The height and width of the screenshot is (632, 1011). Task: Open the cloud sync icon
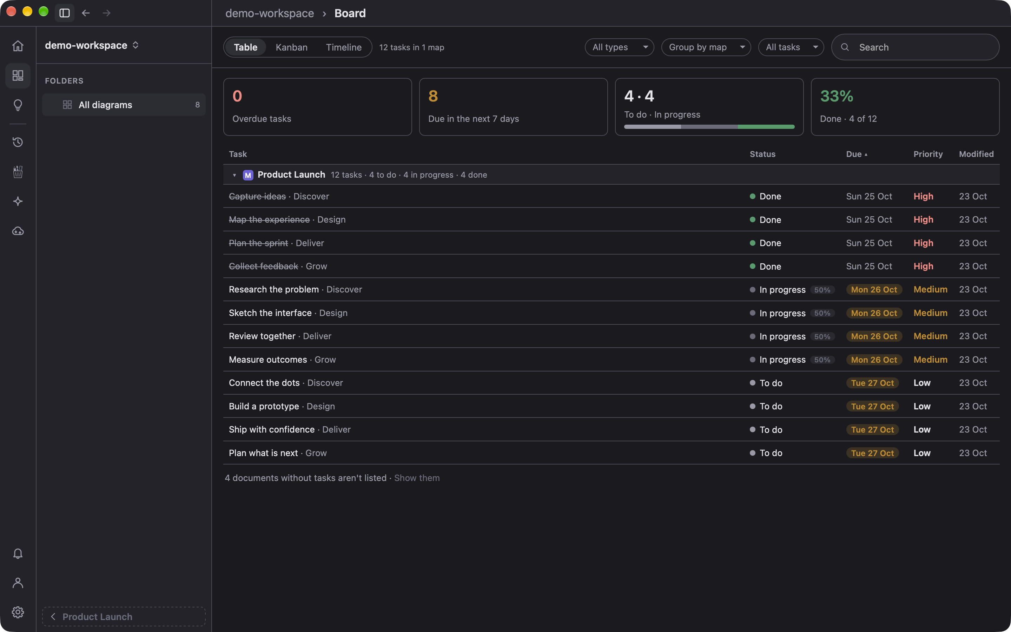tap(18, 231)
